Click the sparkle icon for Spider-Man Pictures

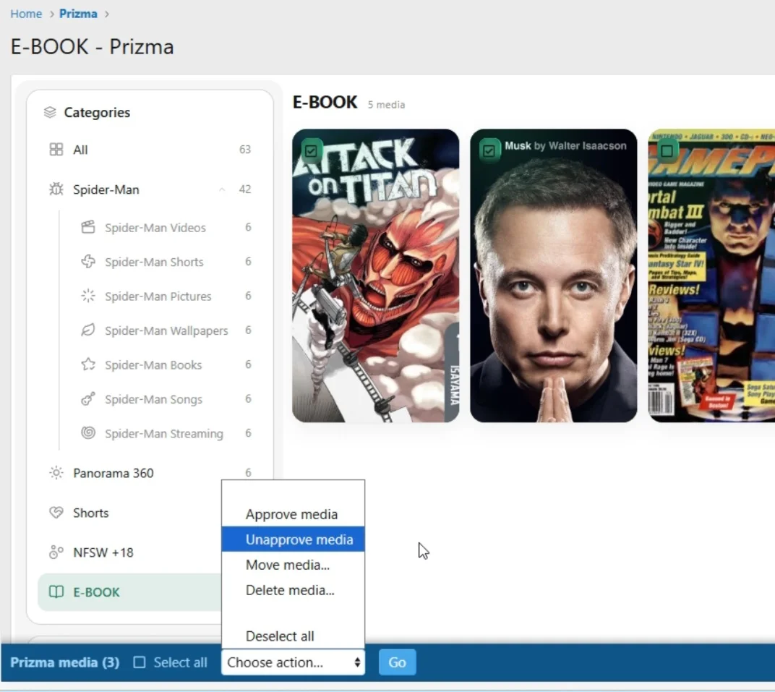pos(88,296)
